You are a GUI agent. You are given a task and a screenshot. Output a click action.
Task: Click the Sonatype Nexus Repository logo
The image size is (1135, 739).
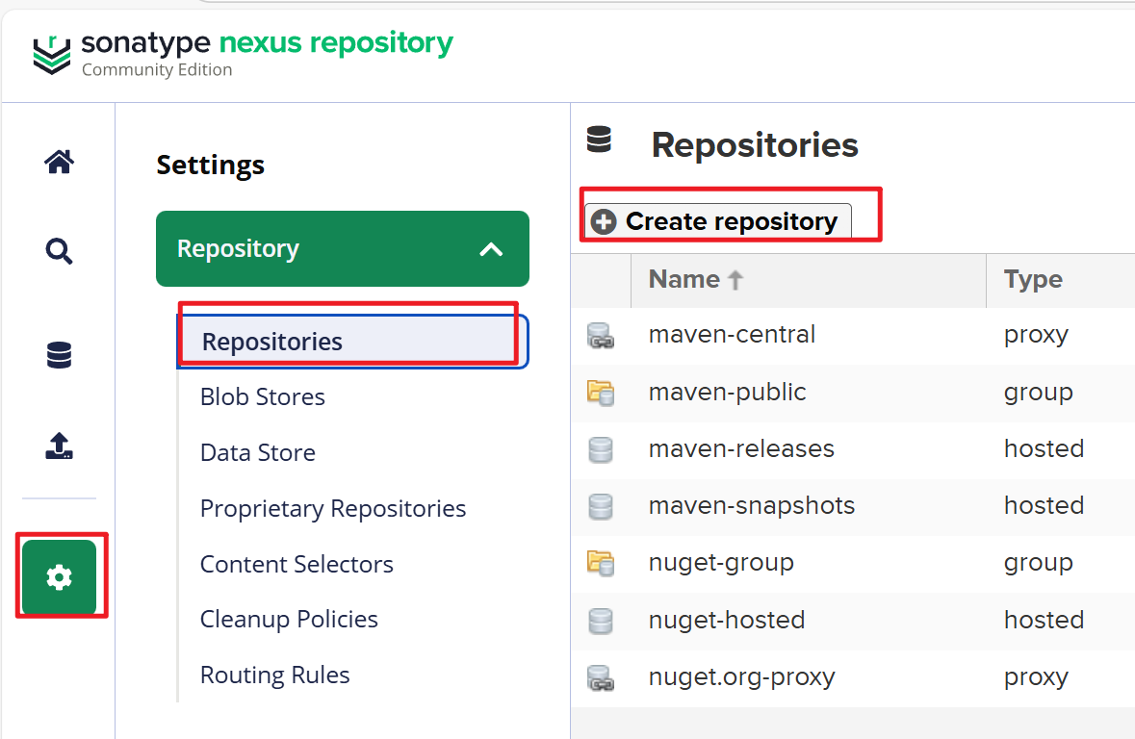243,54
